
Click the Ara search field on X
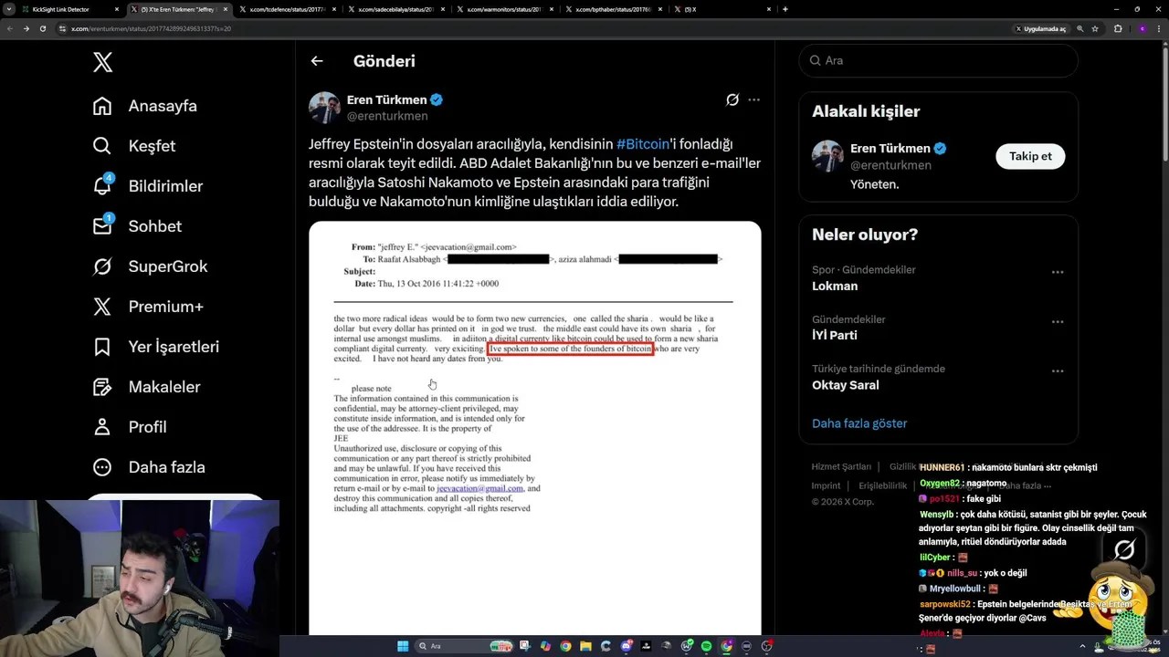(939, 60)
